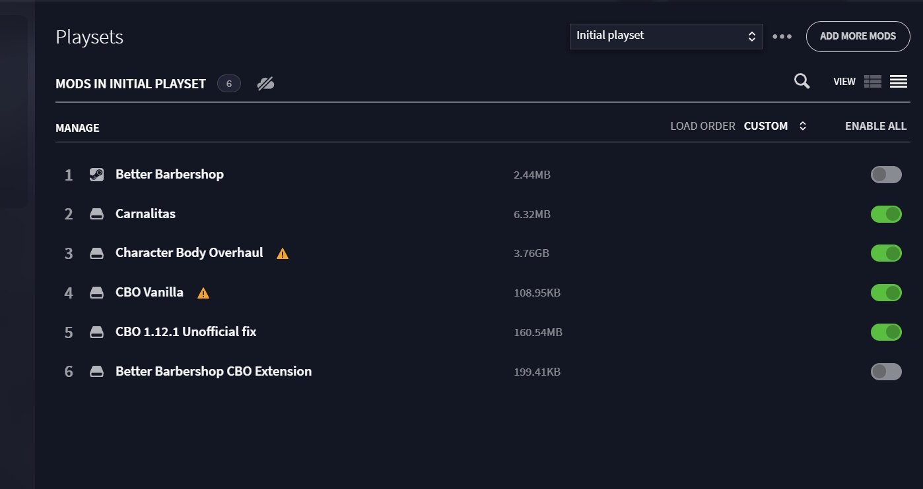Click the drive icon beside Character Body Overhaul

tap(96, 254)
